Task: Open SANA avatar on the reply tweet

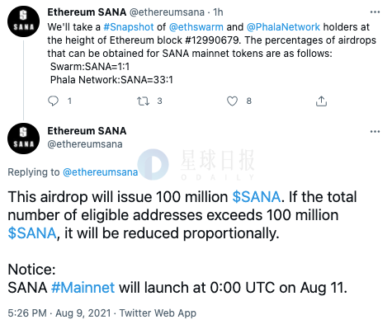Action: 24,139
